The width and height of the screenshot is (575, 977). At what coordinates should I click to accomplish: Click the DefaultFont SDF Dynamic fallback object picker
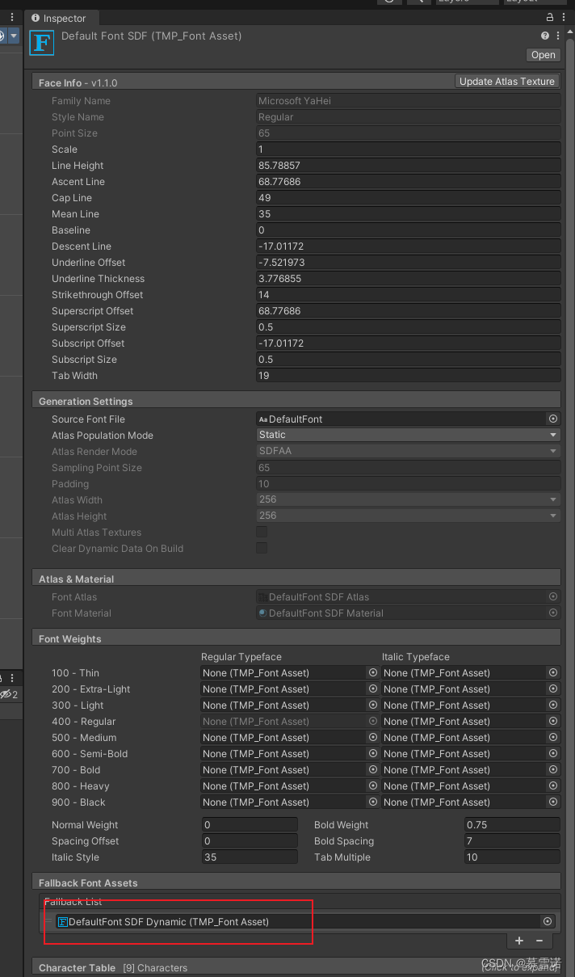click(x=548, y=921)
